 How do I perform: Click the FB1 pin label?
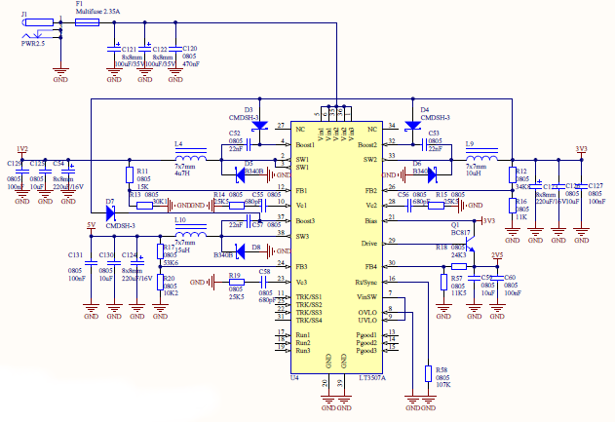301,191
